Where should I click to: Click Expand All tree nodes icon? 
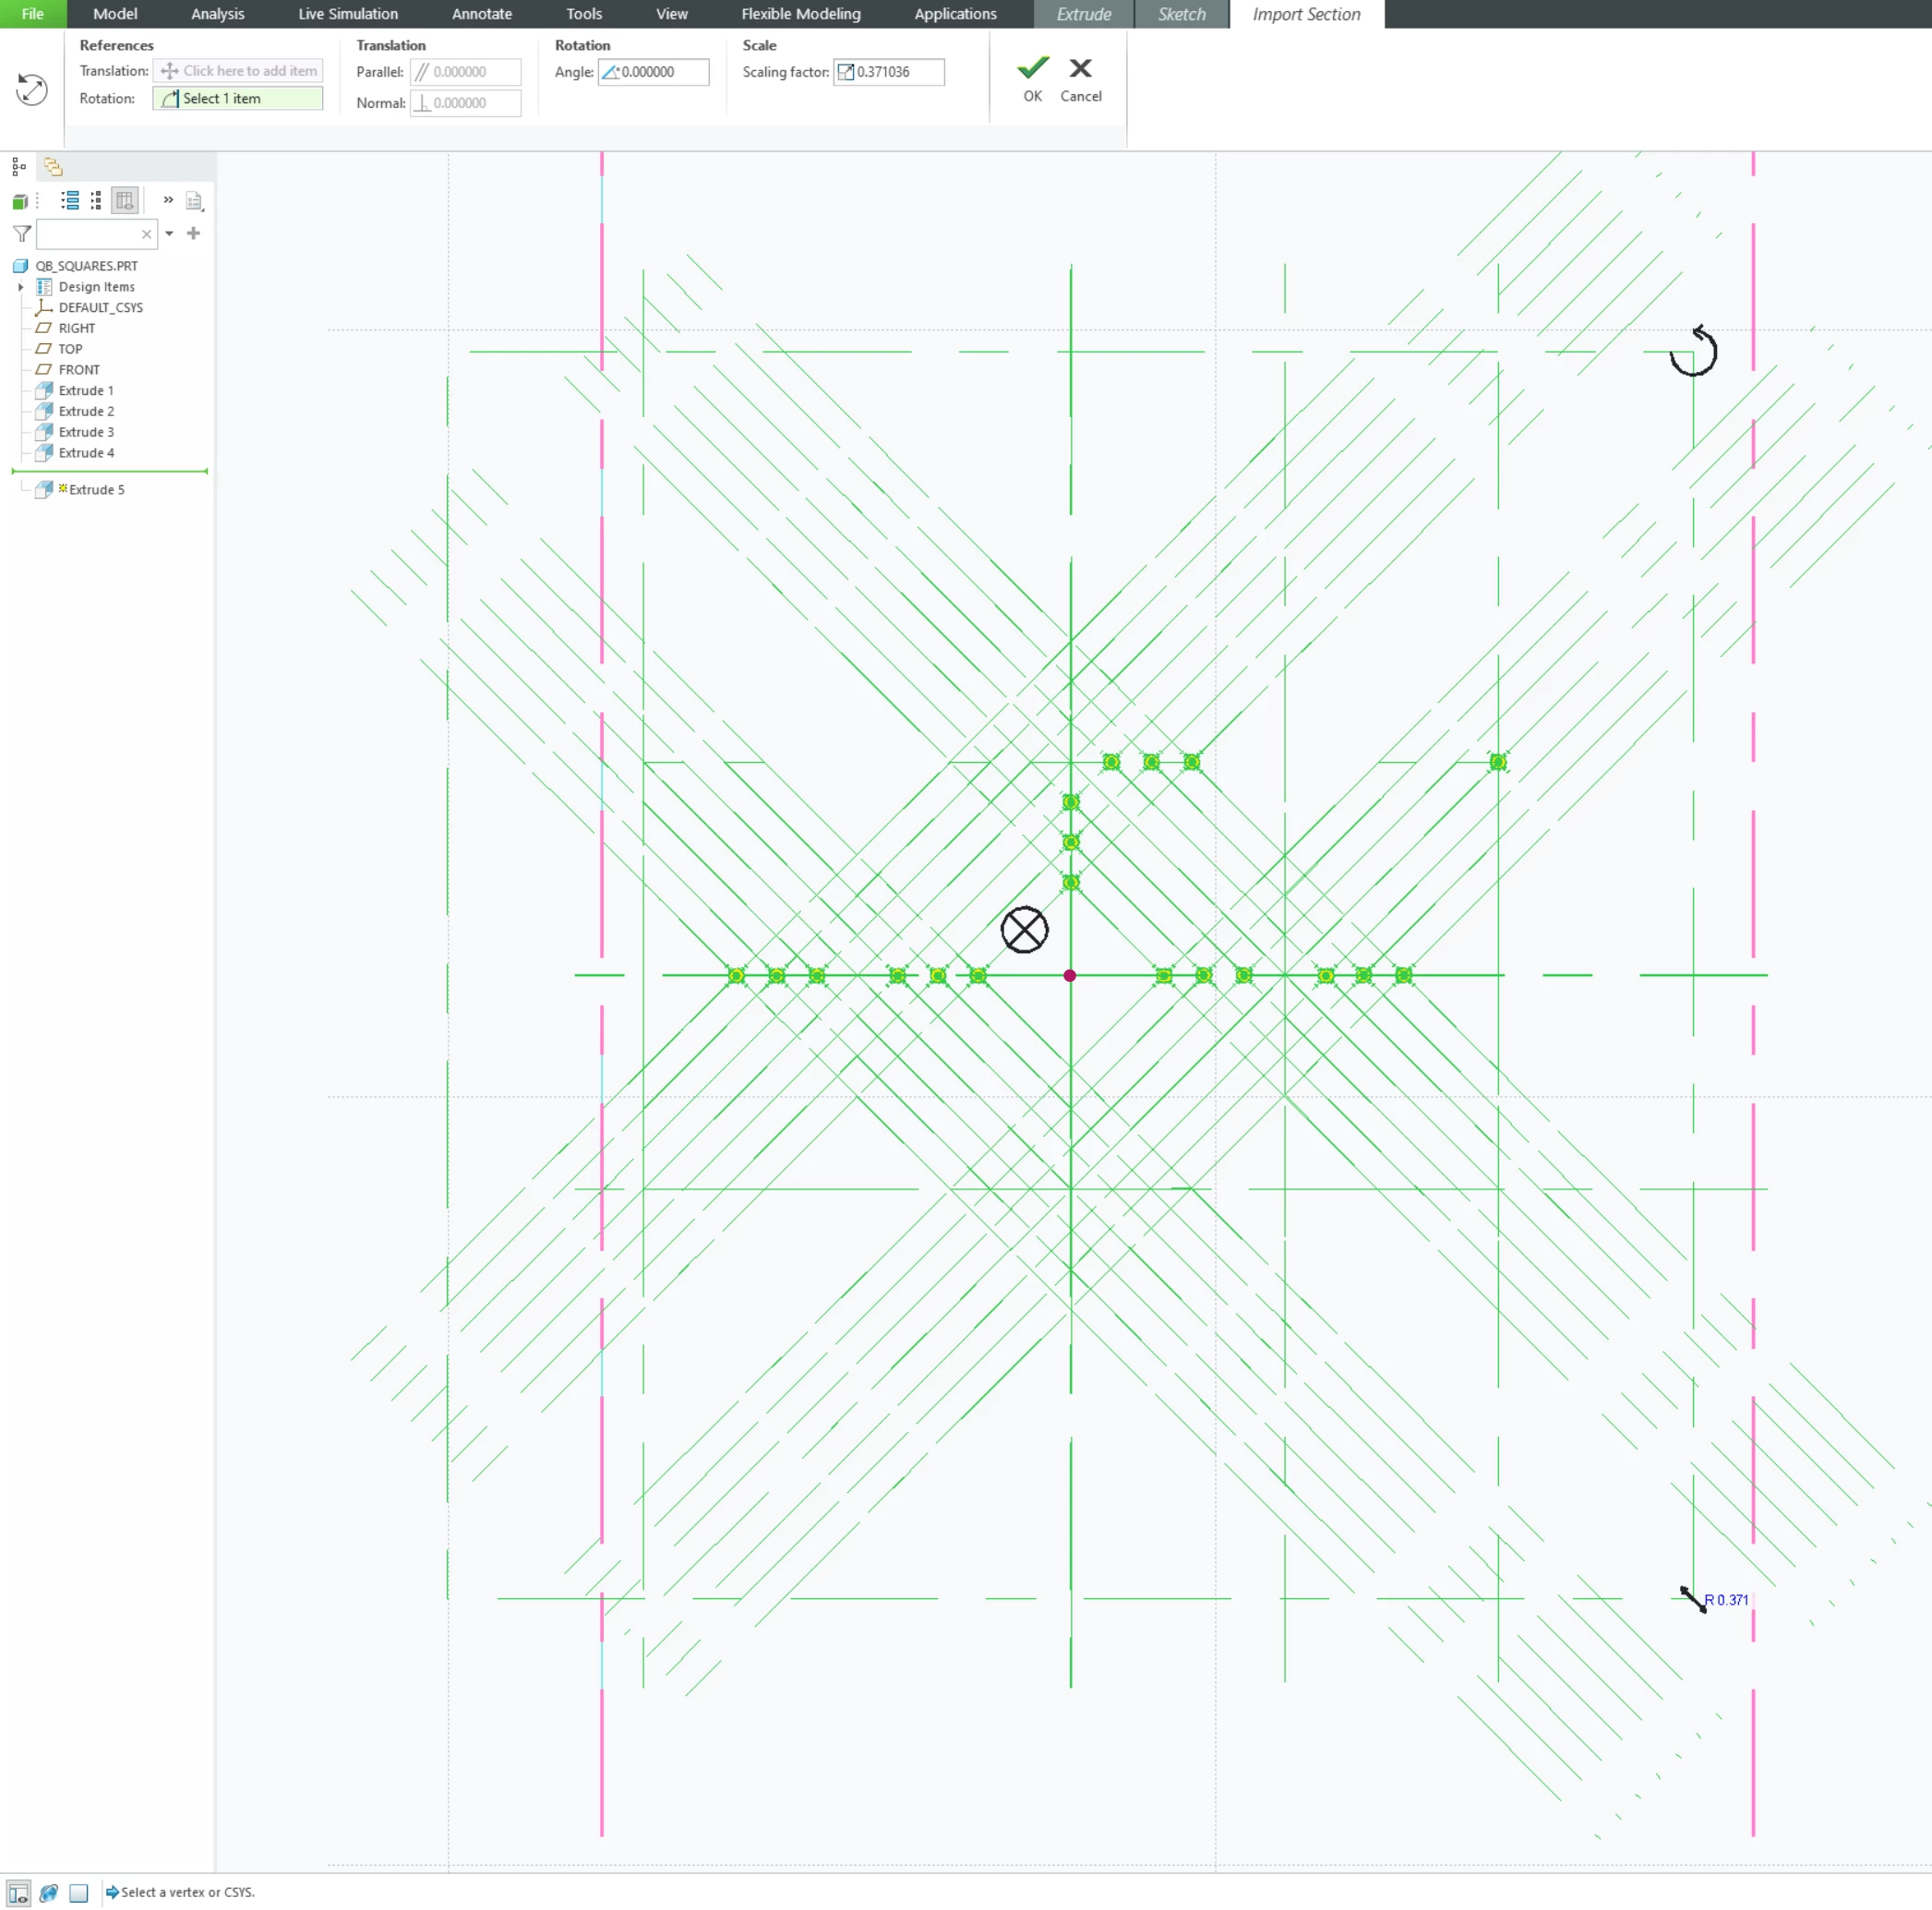pyautogui.click(x=70, y=201)
